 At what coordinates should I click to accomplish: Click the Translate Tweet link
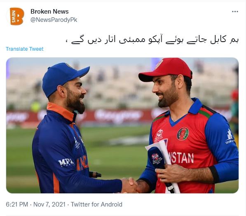[x=25, y=49]
